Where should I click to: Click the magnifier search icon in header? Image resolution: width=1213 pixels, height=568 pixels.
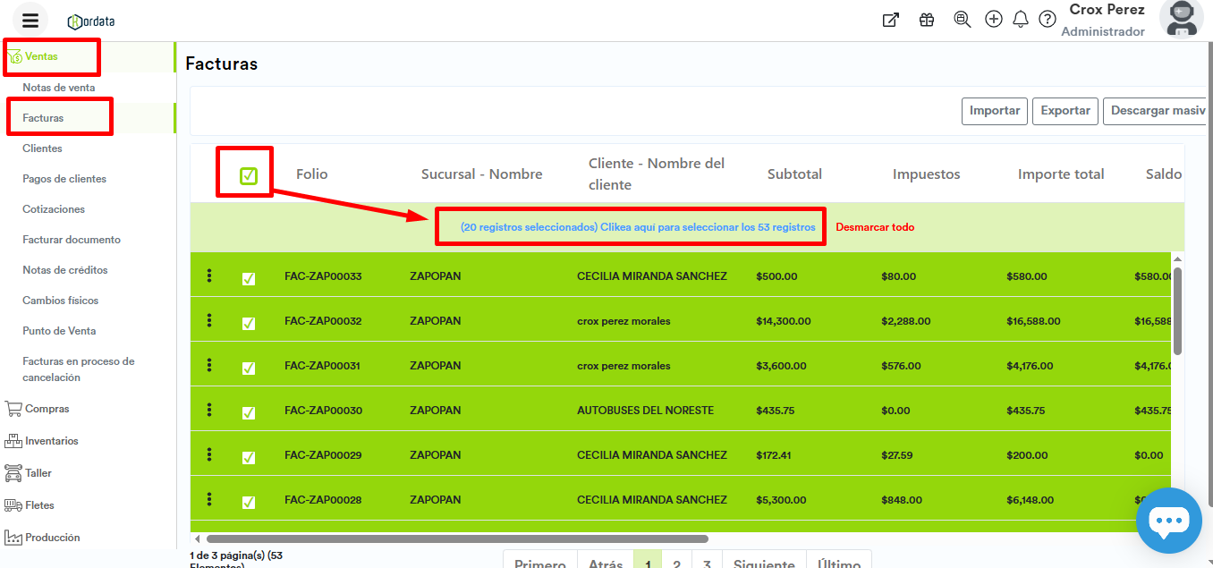tap(963, 20)
